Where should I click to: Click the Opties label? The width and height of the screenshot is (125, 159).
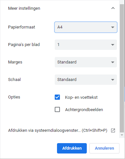pyautogui.click(x=14, y=97)
